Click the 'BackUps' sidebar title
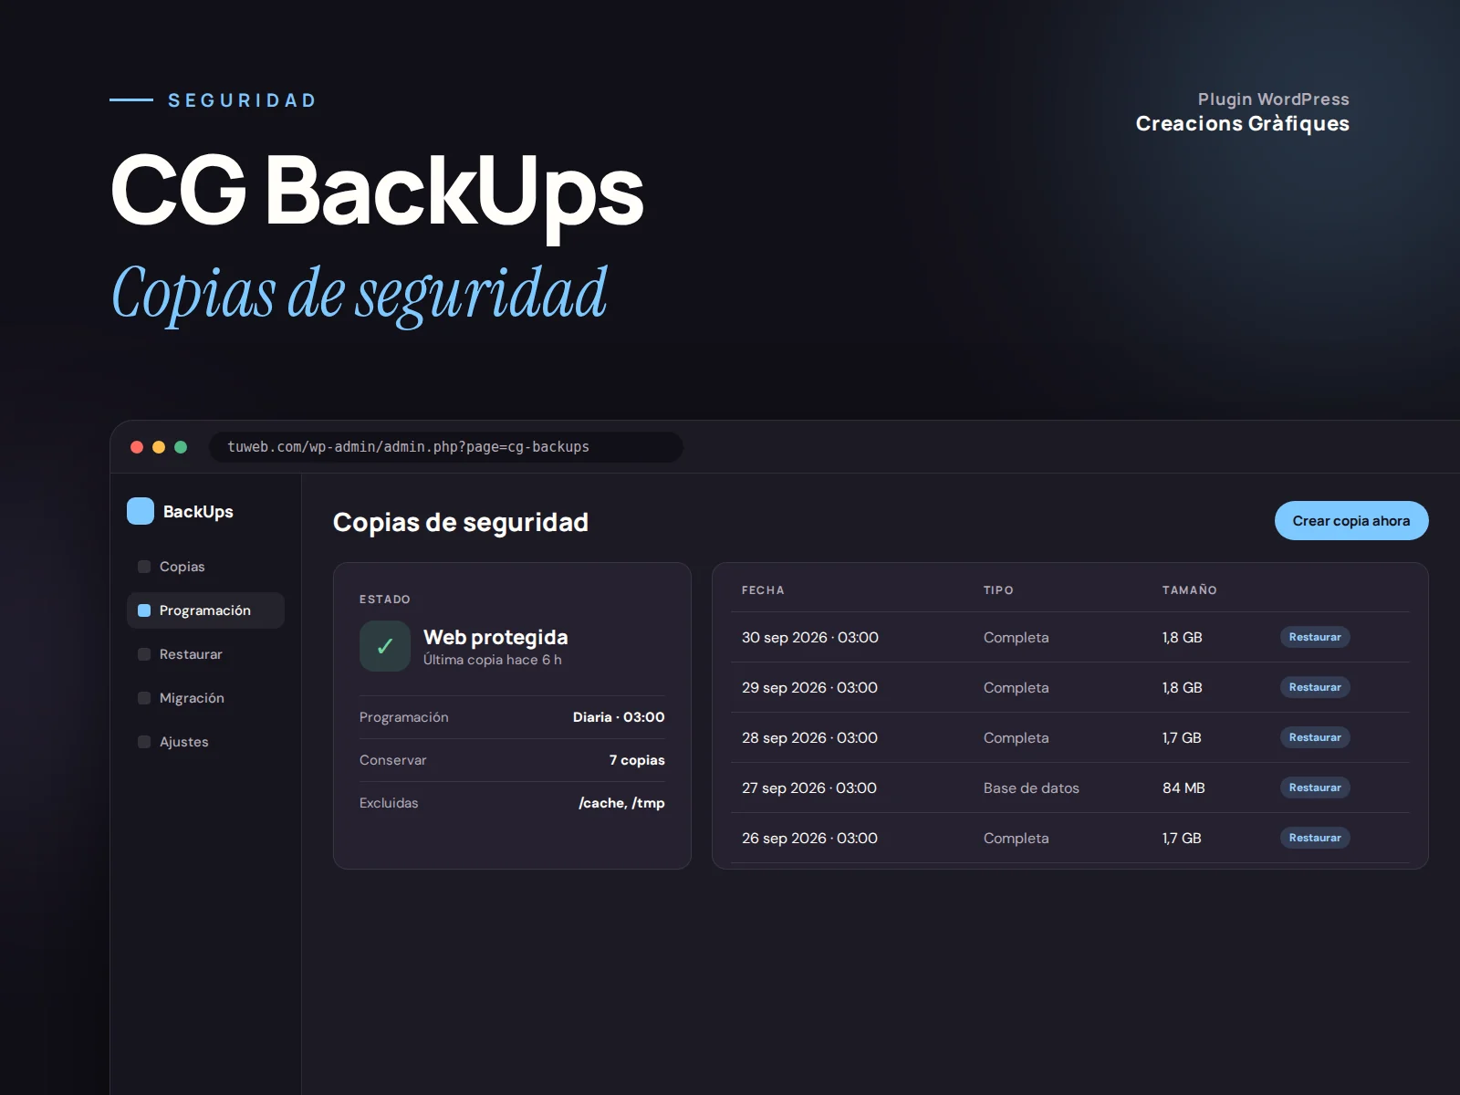 198,512
